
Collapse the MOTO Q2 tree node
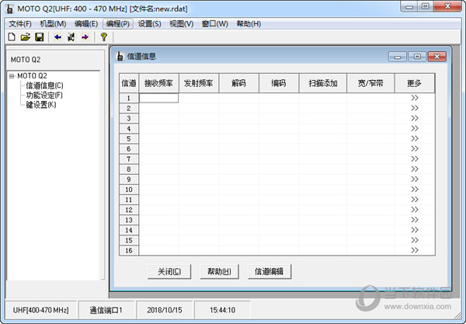(12, 76)
